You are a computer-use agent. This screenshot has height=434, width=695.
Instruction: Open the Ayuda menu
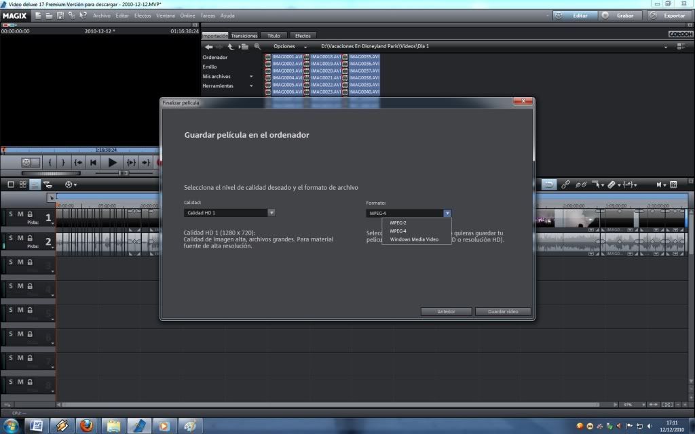227,16
